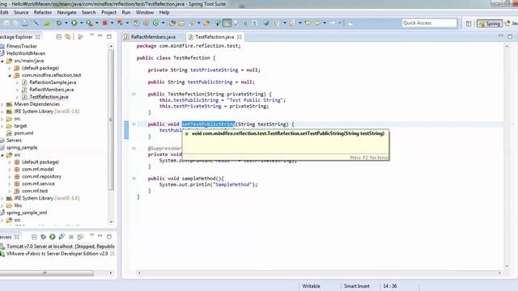Viewport: 518px width, 291px height.
Task: Click the Debug bug icon in toolbar
Action: [59, 23]
